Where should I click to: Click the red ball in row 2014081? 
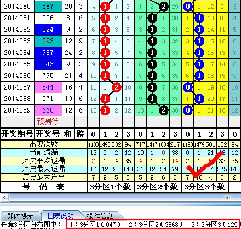click(x=105, y=18)
